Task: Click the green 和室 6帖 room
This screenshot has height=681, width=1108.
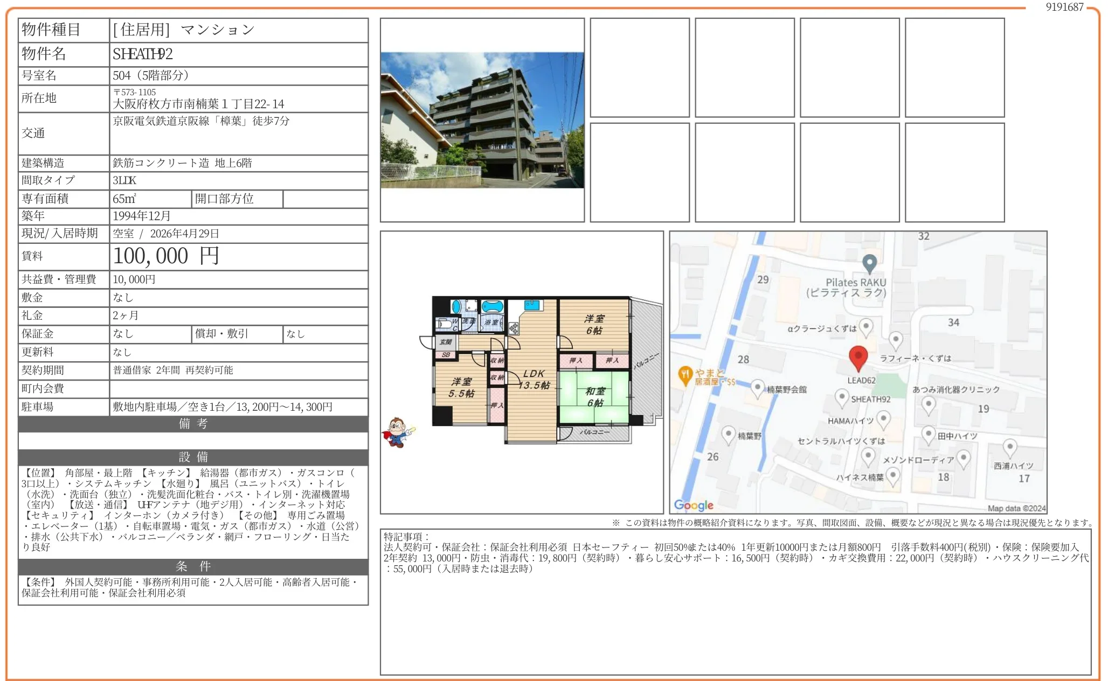Action: [594, 397]
